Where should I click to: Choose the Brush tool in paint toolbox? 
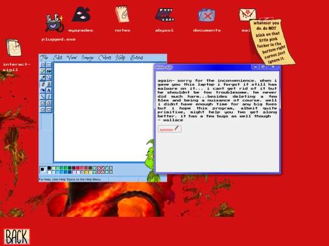(49, 84)
